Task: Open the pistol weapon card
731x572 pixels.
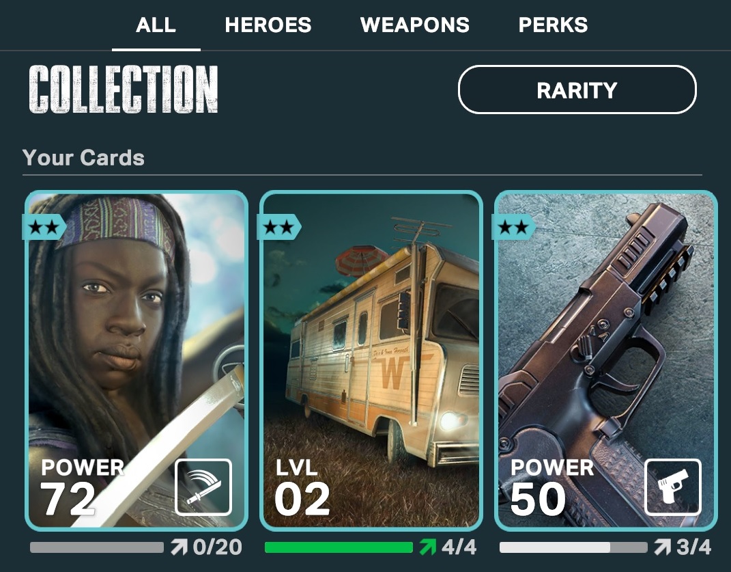Action: point(605,360)
